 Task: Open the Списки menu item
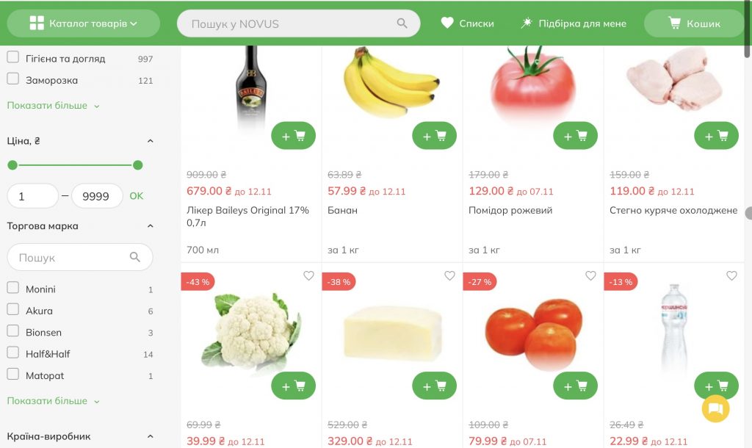pyautogui.click(x=467, y=23)
